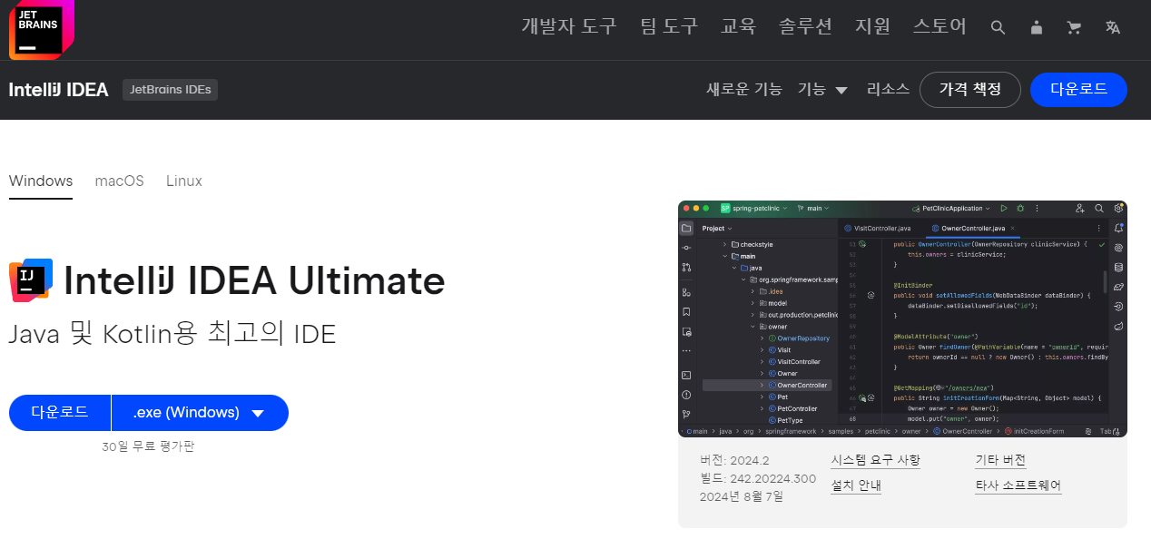Click the header 다운로드 button
Image resolution: width=1151 pixels, height=539 pixels.
1078,90
